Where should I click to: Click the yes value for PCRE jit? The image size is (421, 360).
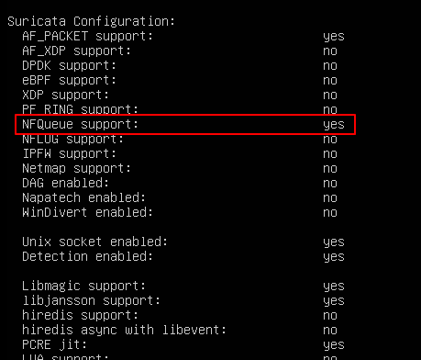click(x=334, y=345)
